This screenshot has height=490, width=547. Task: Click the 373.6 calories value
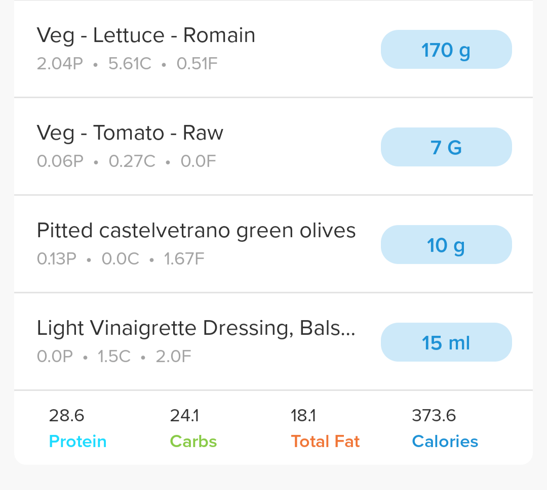coord(434,416)
